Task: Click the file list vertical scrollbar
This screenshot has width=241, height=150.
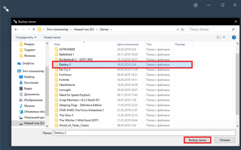Action: 237,84
